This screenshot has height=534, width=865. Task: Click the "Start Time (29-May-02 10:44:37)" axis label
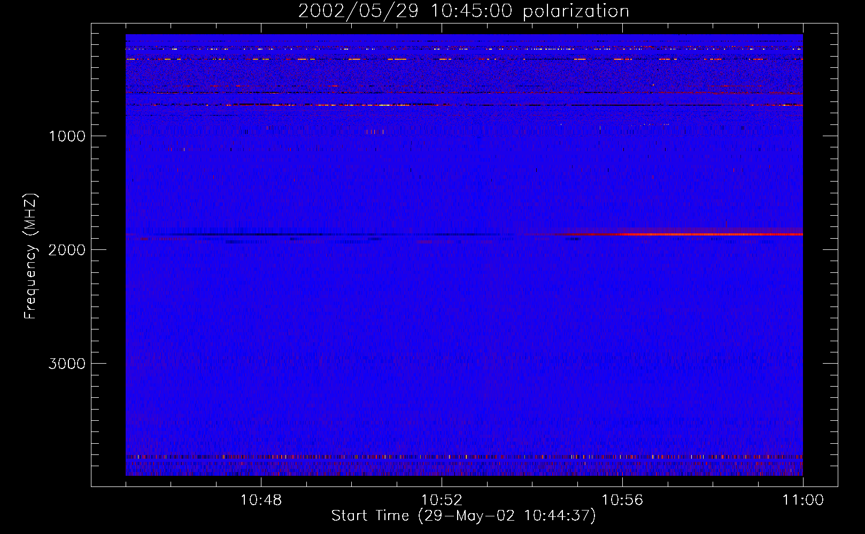point(463,516)
